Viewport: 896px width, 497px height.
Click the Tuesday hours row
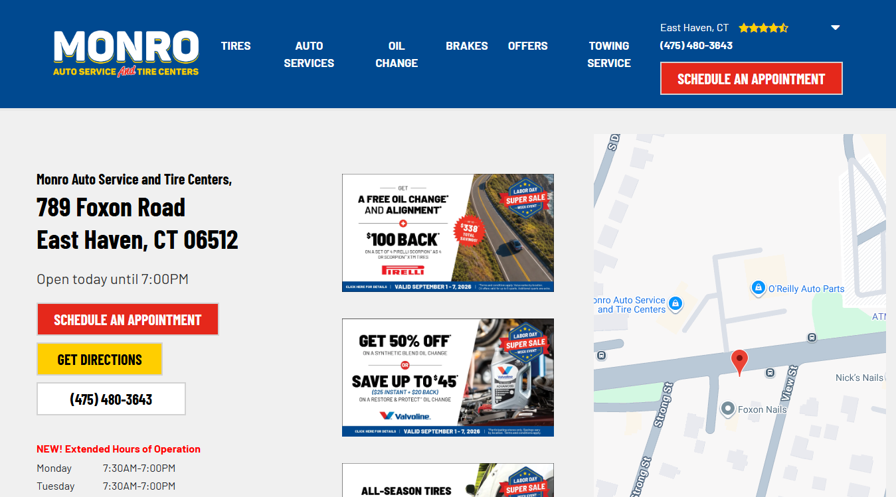[106, 486]
